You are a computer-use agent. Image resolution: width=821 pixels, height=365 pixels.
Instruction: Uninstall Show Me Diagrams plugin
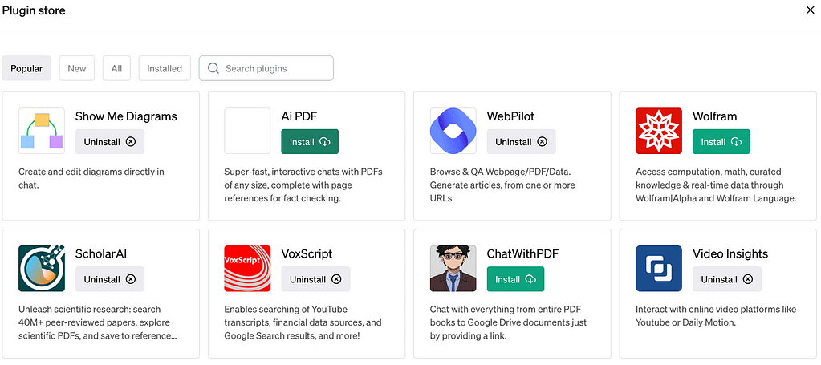click(x=110, y=141)
